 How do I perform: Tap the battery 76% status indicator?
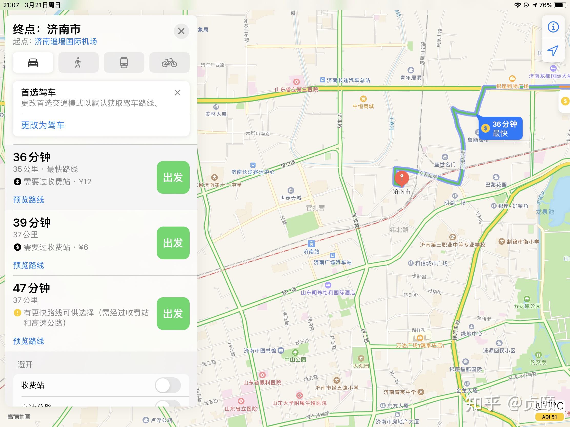[553, 5]
